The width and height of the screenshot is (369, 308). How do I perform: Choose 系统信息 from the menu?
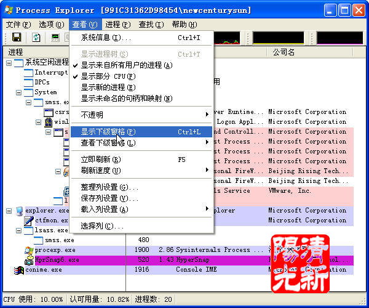click(x=142, y=38)
